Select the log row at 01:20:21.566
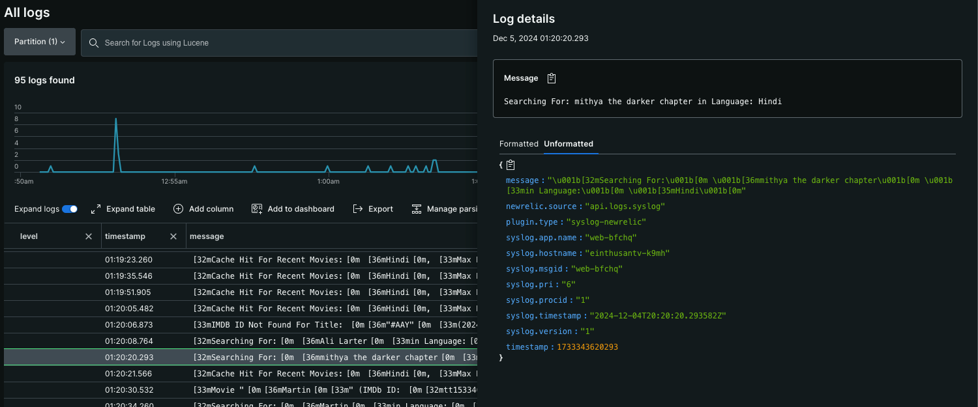This screenshot has width=978, height=407. coord(241,374)
